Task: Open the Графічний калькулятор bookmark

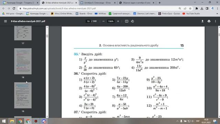Action: pyautogui.click(x=120, y=13)
